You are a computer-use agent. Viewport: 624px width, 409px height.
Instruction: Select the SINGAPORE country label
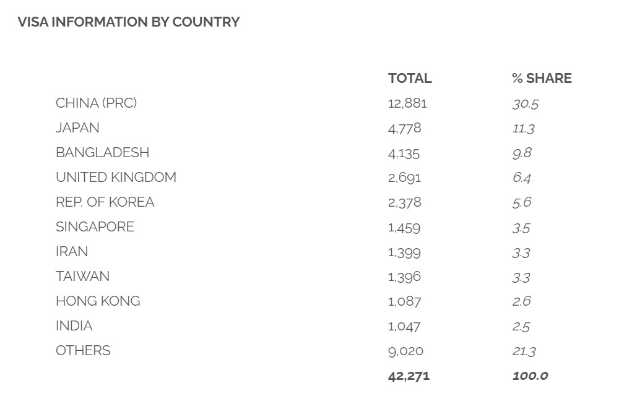click(x=95, y=227)
